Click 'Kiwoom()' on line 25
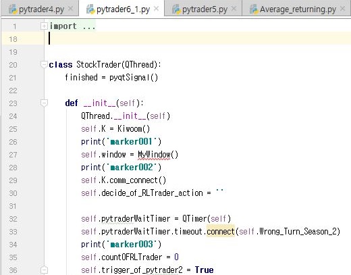 [134, 129]
